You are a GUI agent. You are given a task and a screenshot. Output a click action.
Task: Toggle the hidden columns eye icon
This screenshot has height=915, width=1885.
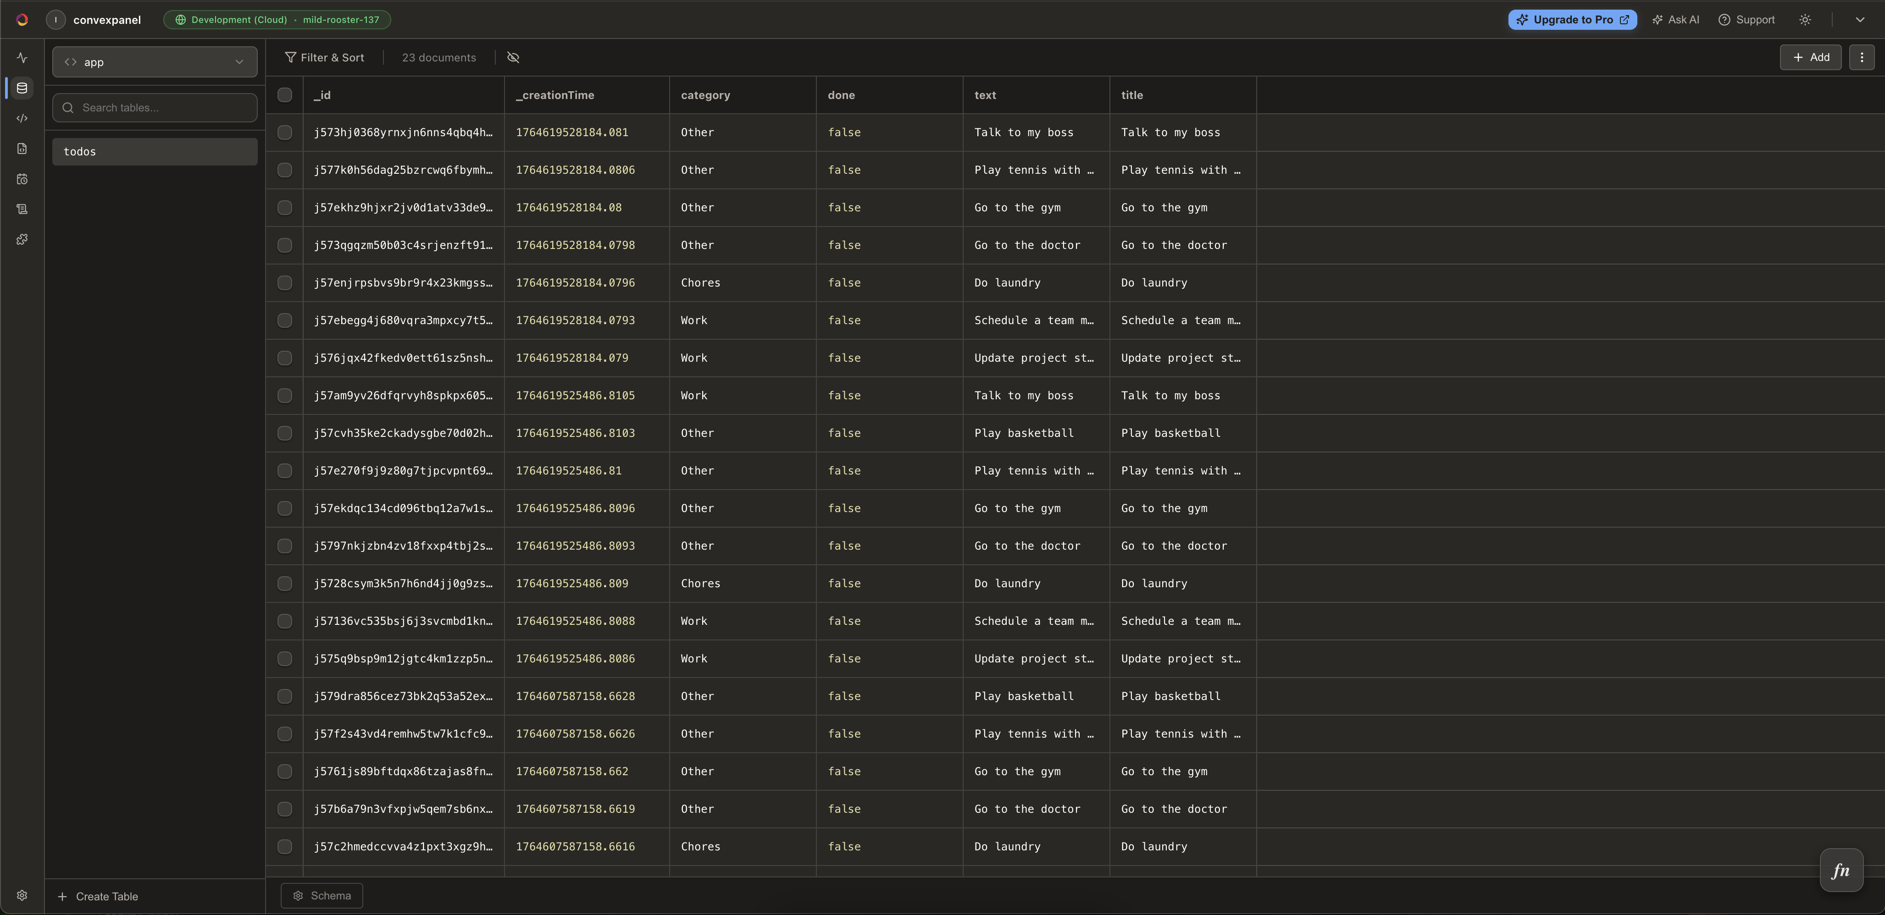click(512, 57)
